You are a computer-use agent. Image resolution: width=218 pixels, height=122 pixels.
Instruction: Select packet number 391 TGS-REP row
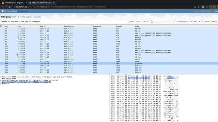(109, 68)
